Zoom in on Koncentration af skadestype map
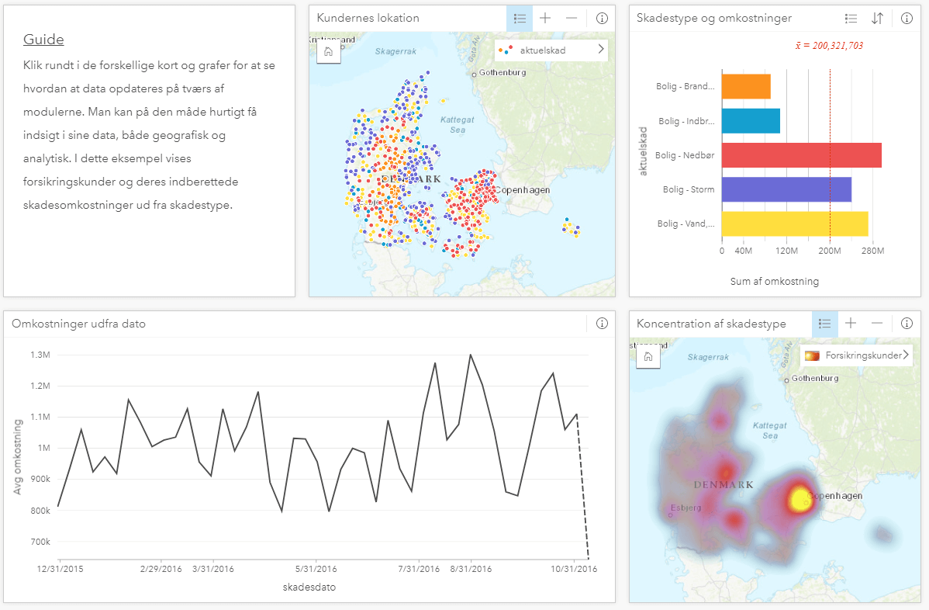 [851, 324]
